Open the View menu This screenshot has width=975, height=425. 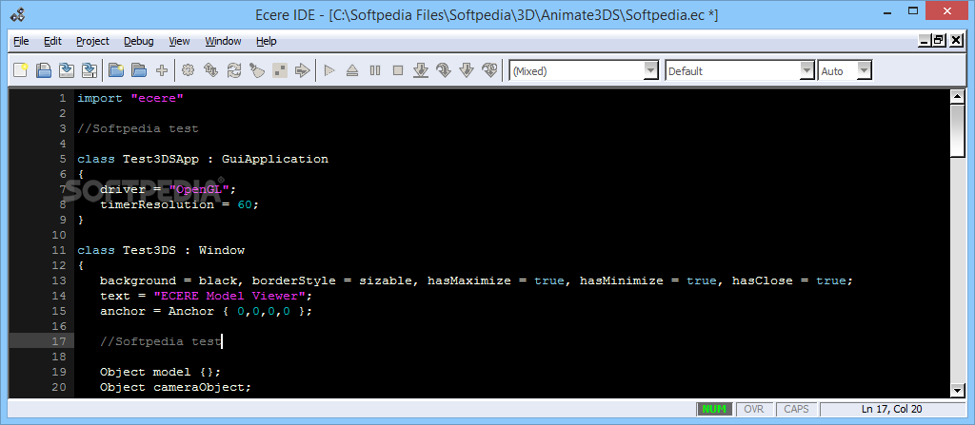tap(179, 41)
